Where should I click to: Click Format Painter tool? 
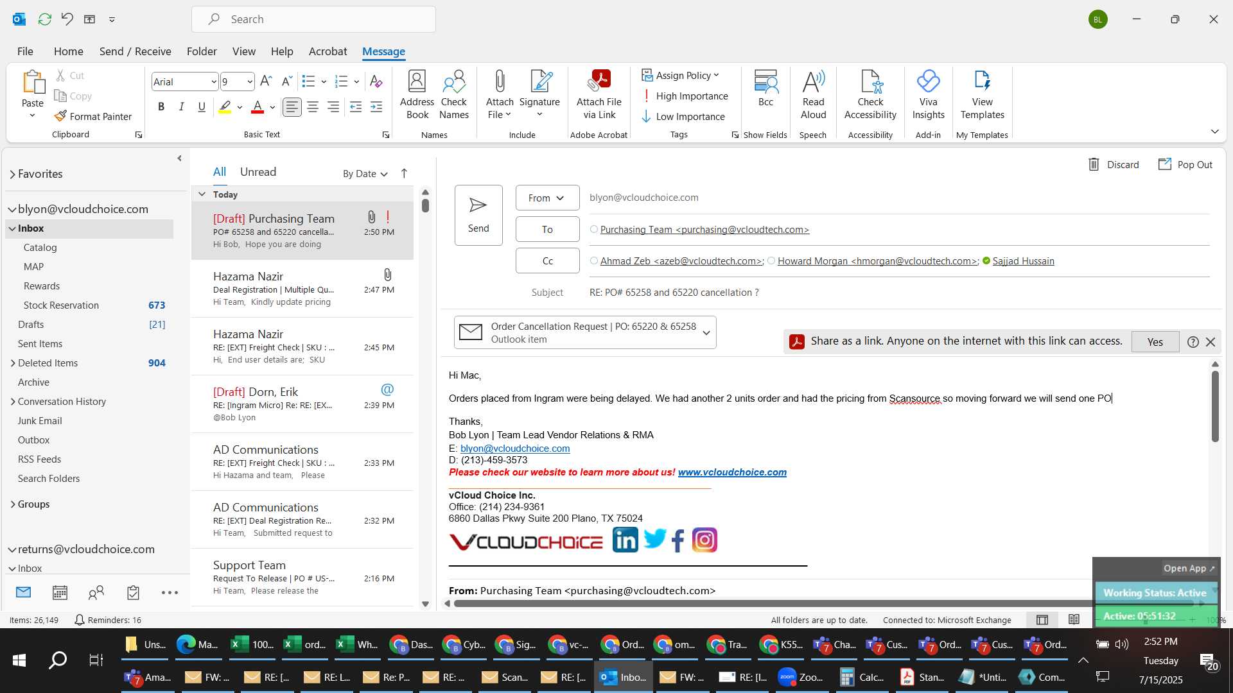tap(94, 116)
